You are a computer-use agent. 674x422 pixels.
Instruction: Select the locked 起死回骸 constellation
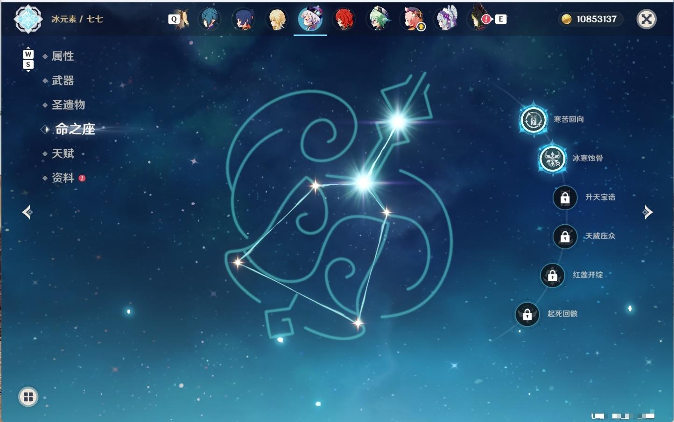click(x=527, y=314)
